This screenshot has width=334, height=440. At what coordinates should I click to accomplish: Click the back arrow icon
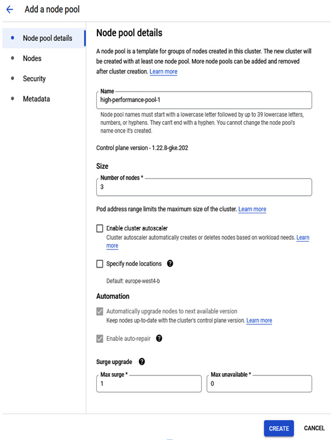tap(10, 10)
